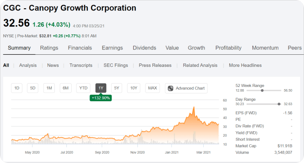304x163 pixels.
Task: Click the February 2021 price peak on chart
Action: tap(194, 107)
